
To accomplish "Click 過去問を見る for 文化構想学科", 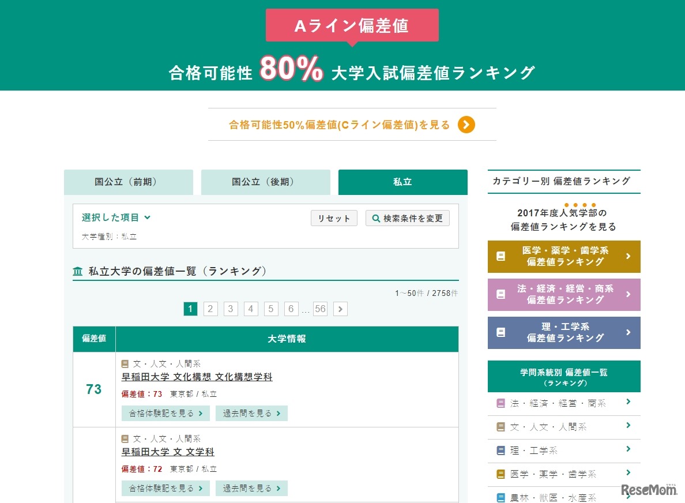I will [x=251, y=414].
